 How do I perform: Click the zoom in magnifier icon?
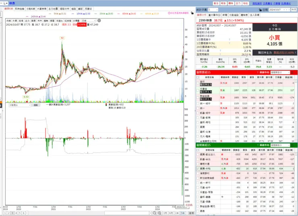pyautogui.click(x=159, y=213)
